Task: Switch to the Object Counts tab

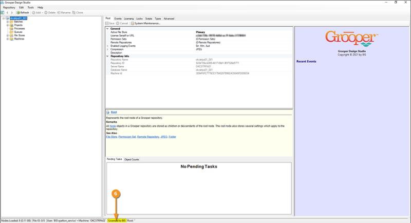Action: pyautogui.click(x=132, y=159)
